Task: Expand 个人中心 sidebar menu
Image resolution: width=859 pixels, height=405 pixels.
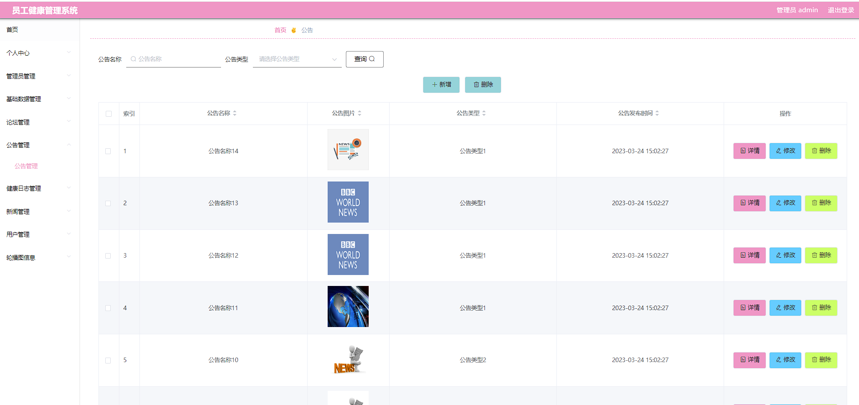Action: [40, 53]
